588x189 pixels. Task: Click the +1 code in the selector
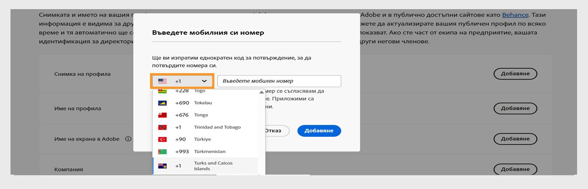click(x=178, y=81)
